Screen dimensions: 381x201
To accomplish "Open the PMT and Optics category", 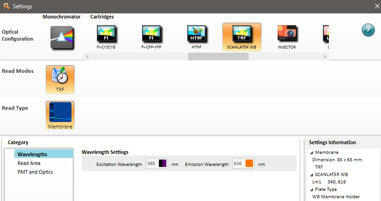I will (x=35, y=172).
